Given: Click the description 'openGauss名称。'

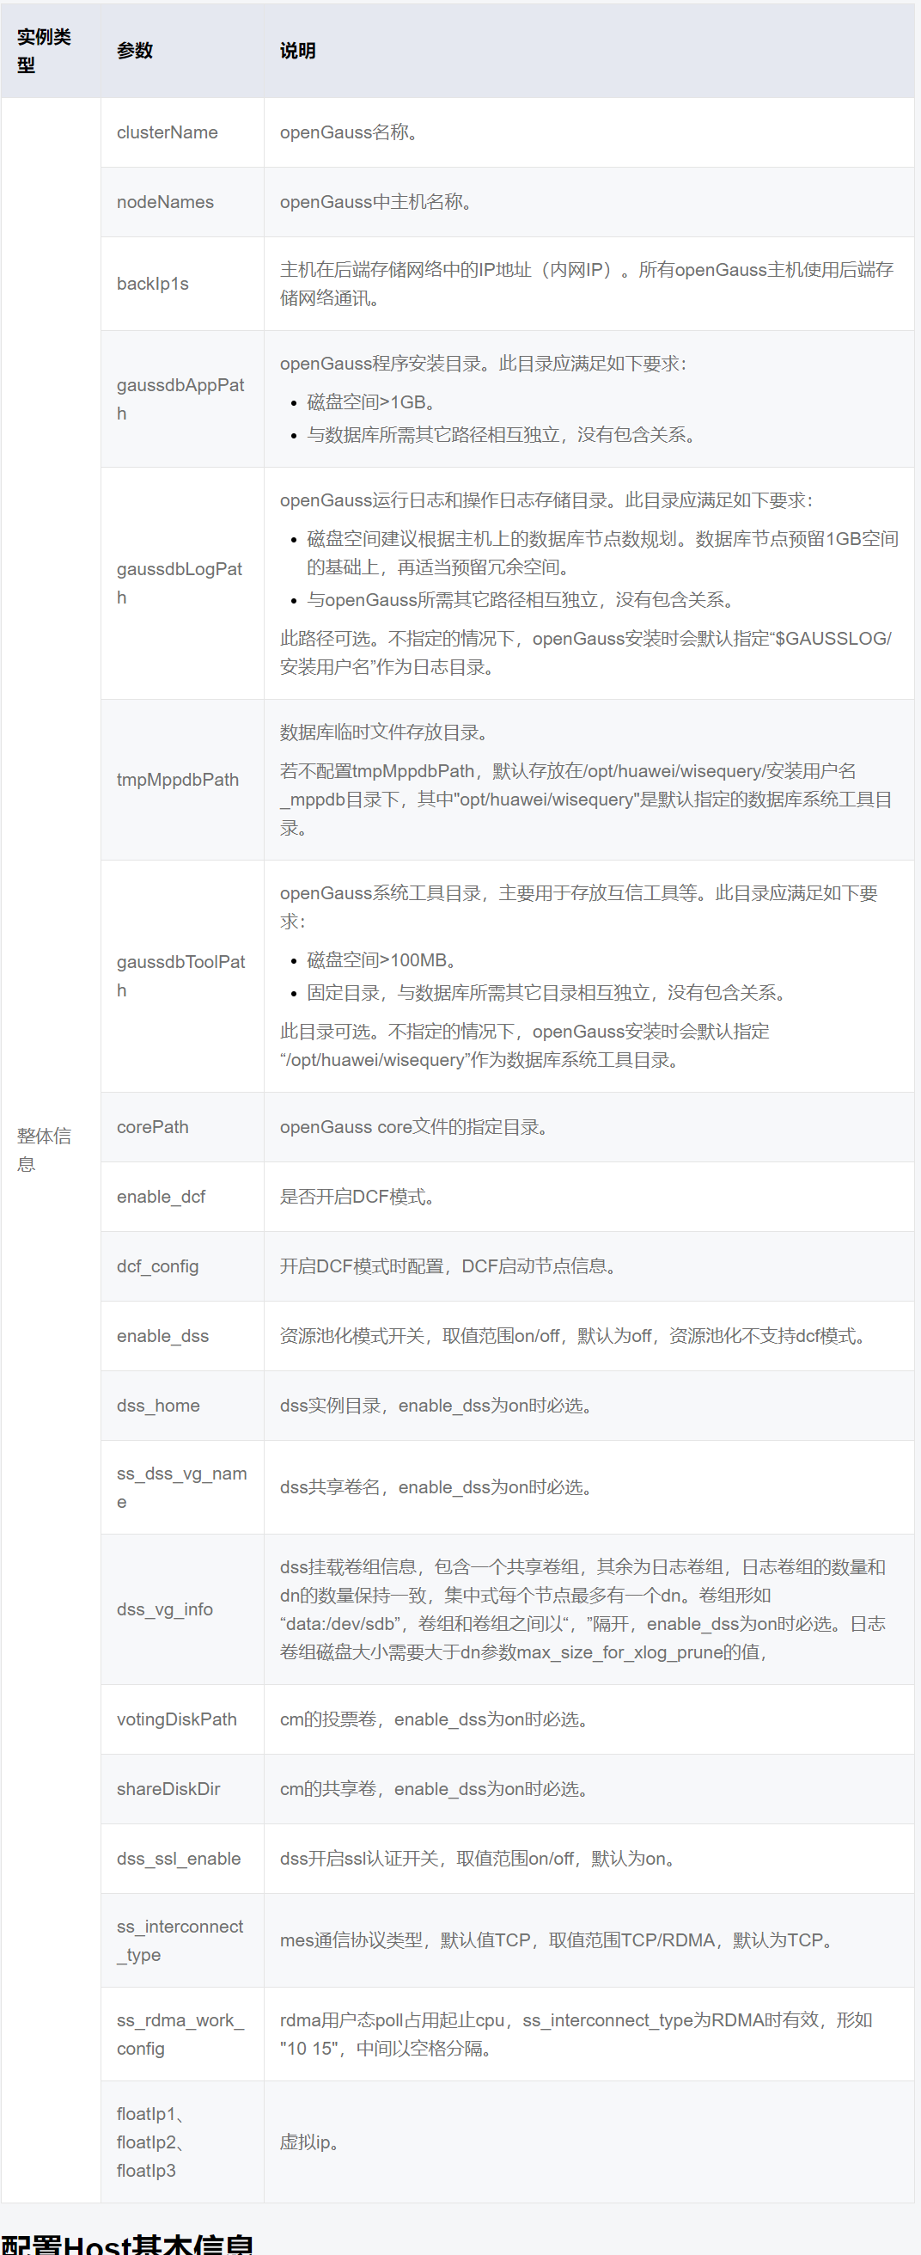Looking at the screenshot, I should 352,132.
